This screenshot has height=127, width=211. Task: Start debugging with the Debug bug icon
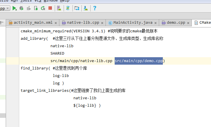22,8
